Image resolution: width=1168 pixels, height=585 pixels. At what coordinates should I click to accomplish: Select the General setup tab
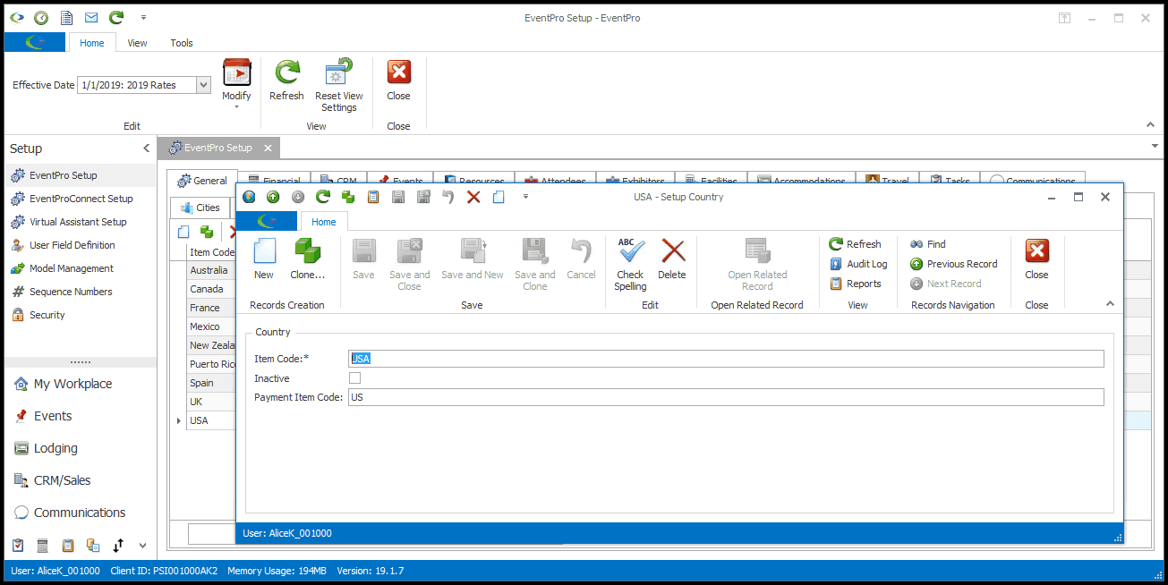[202, 181]
